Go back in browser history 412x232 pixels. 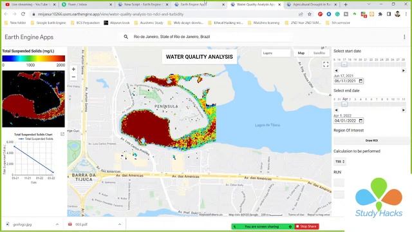point(6,14)
